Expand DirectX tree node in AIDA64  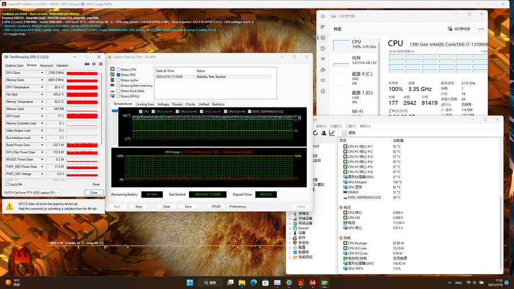(x=290, y=228)
